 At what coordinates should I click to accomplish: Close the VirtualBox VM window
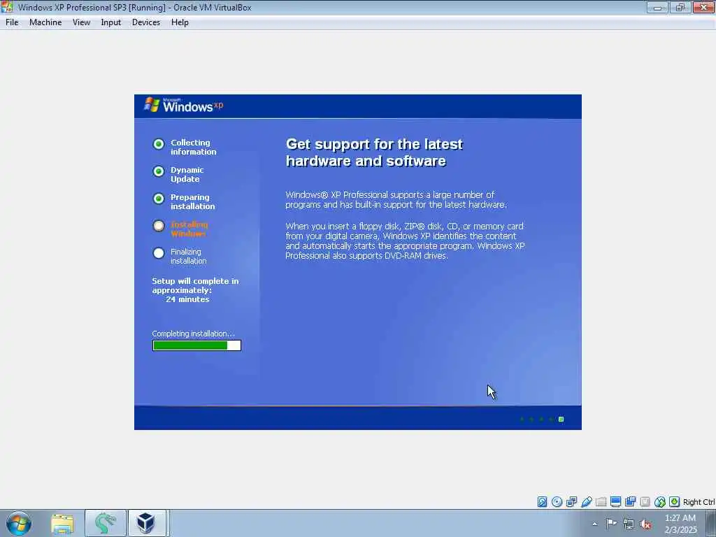(703, 7)
